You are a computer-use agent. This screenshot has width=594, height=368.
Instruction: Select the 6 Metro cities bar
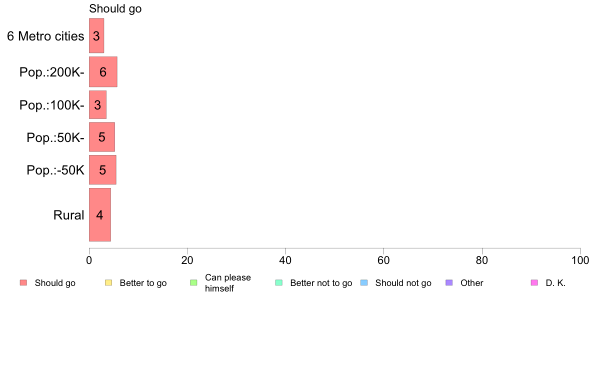[96, 35]
